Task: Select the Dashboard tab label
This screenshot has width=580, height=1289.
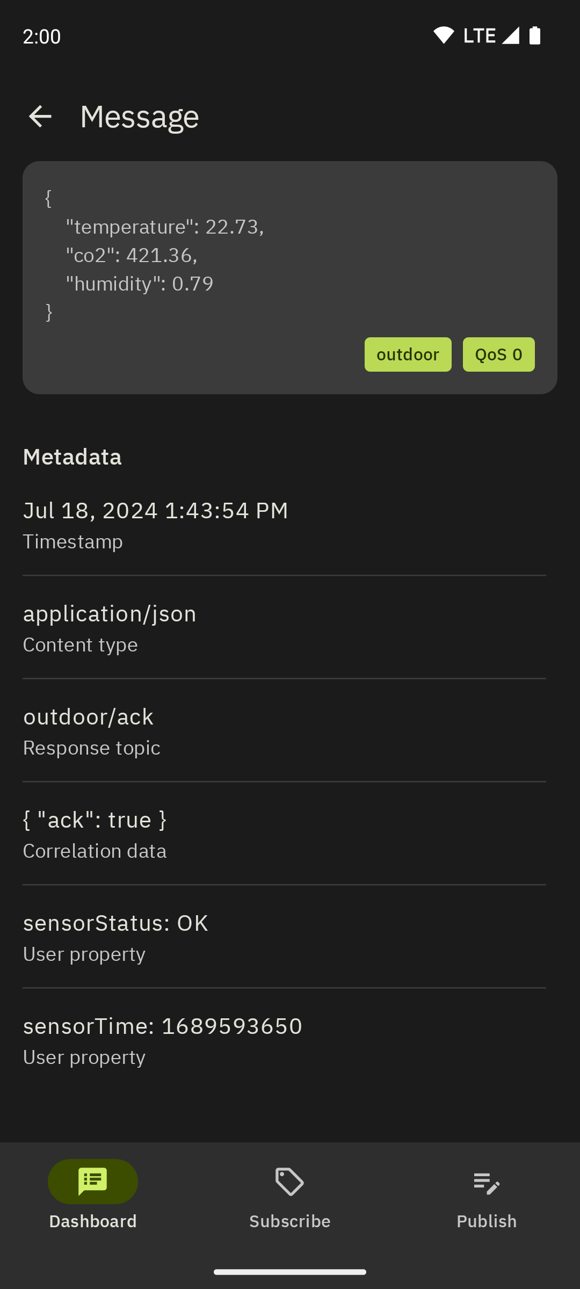Action: (93, 1221)
